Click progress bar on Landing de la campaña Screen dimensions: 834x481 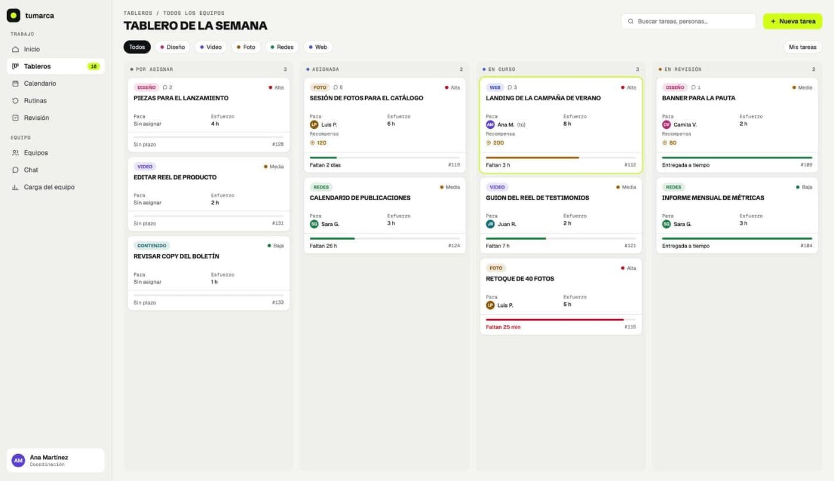tap(561, 158)
